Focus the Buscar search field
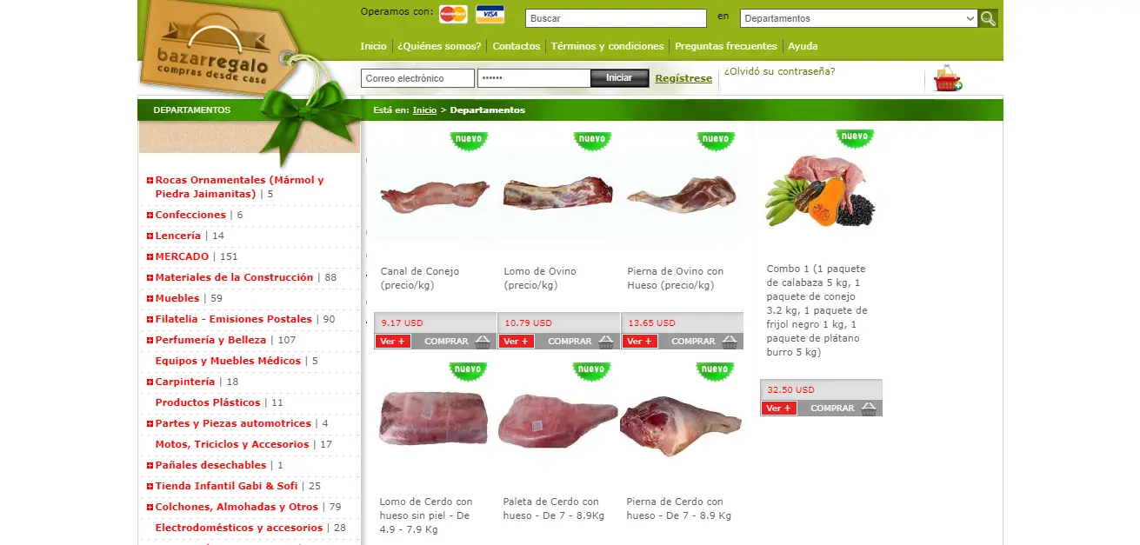Viewport: 1140px width, 545px height. click(x=616, y=18)
